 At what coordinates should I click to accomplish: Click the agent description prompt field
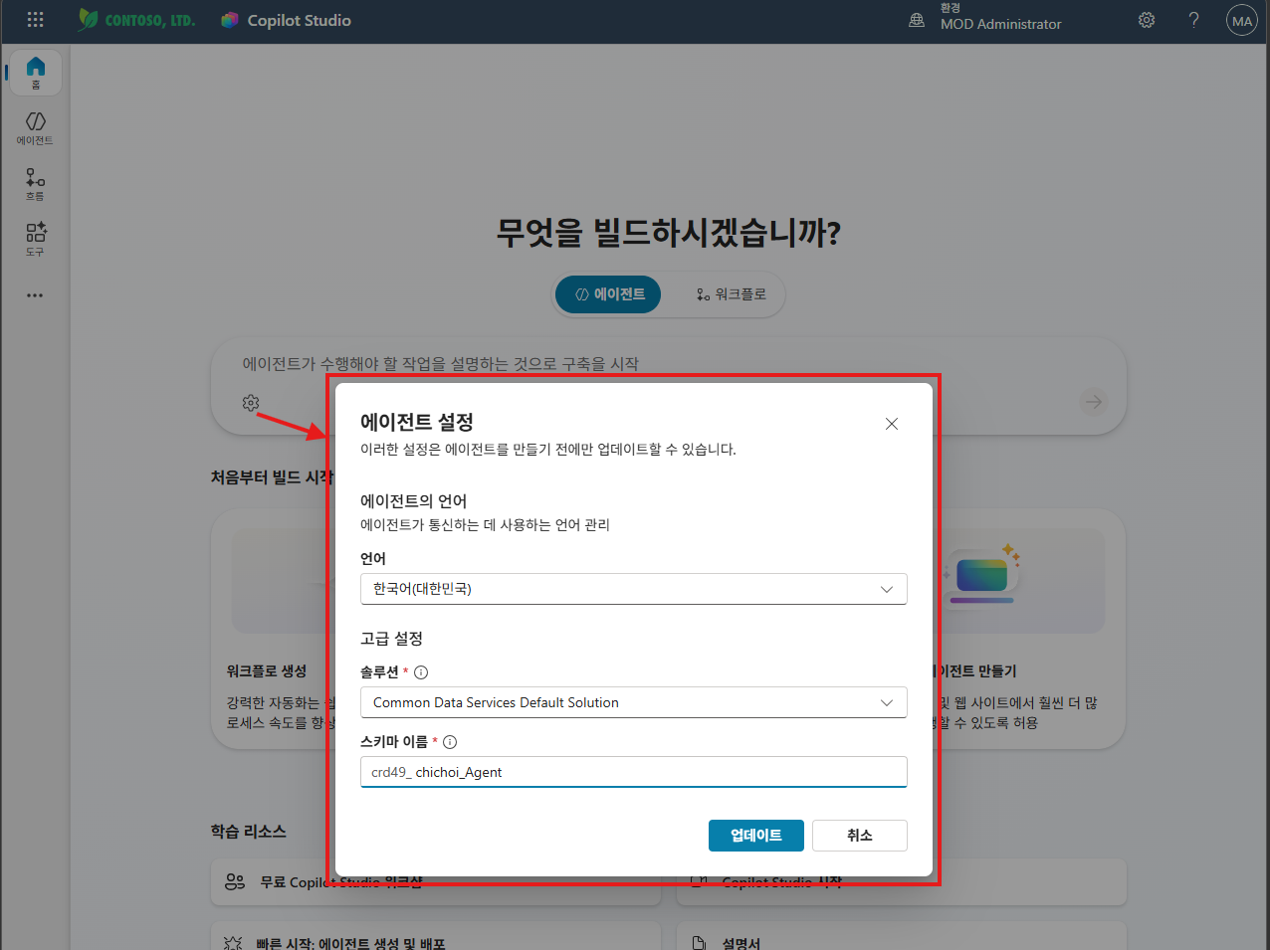click(440, 364)
